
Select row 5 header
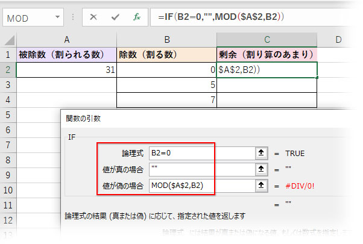pos(8,115)
